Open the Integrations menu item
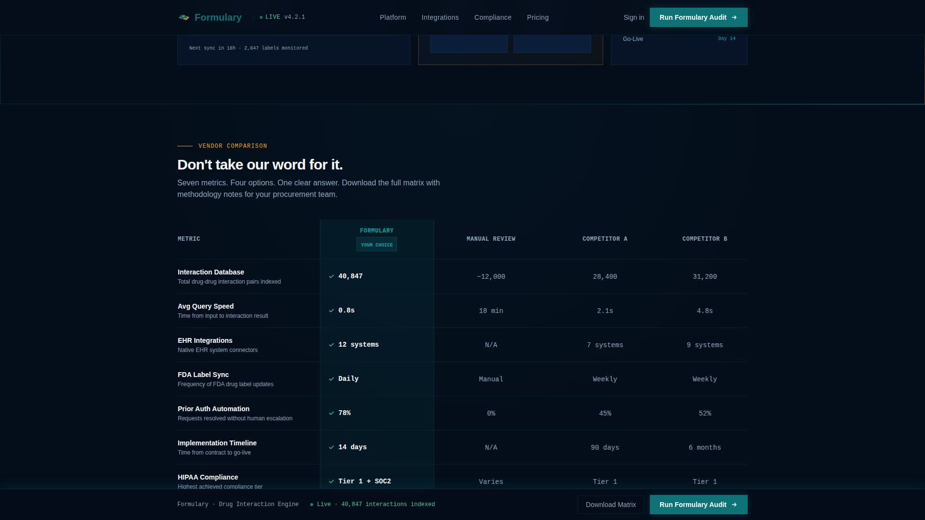The width and height of the screenshot is (925, 520). 440,17
